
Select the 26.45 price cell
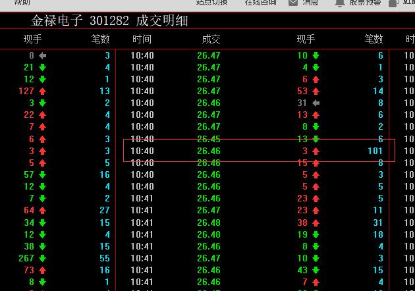tap(209, 139)
